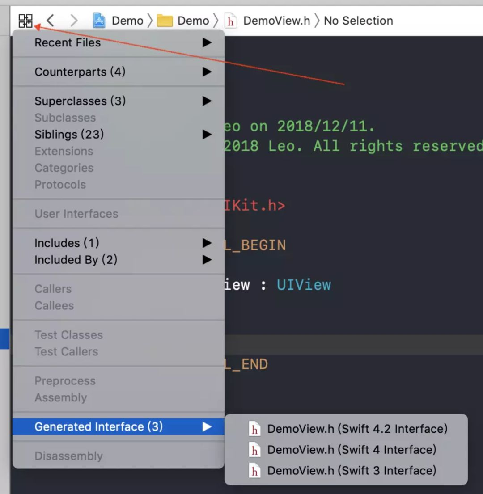
Task: Open Included By (2) submenu
Action: coord(119,260)
